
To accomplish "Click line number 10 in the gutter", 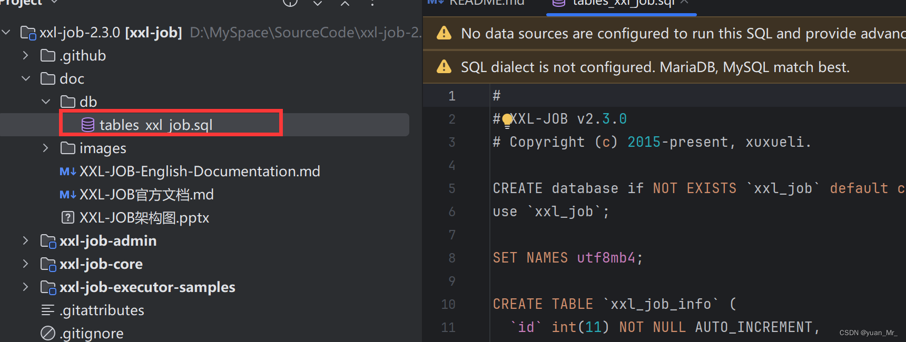I will [x=448, y=304].
